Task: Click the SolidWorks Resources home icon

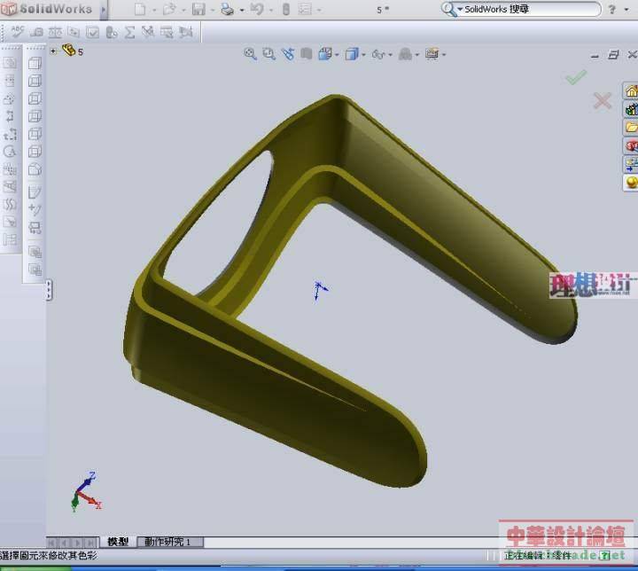Action: coord(631,91)
